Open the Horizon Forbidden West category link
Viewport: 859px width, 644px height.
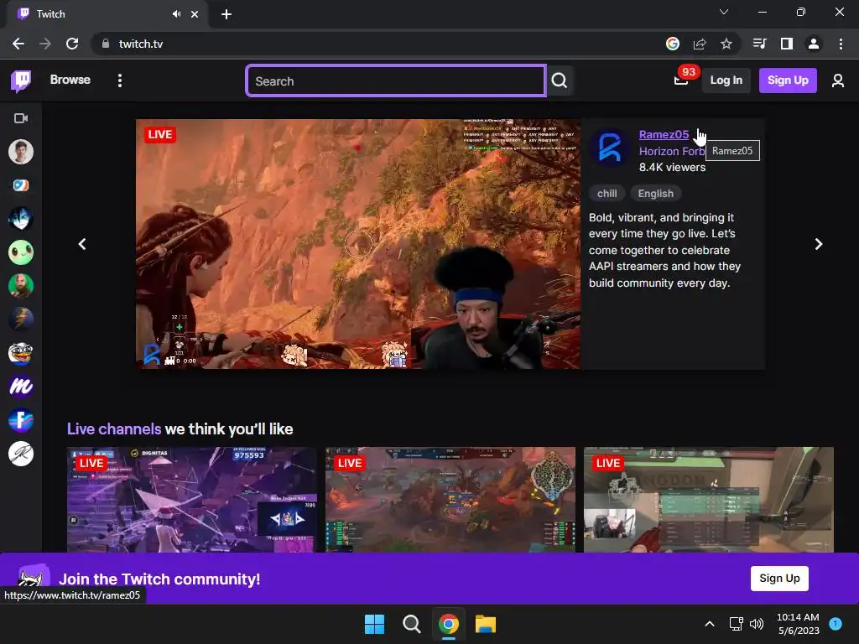coord(672,151)
